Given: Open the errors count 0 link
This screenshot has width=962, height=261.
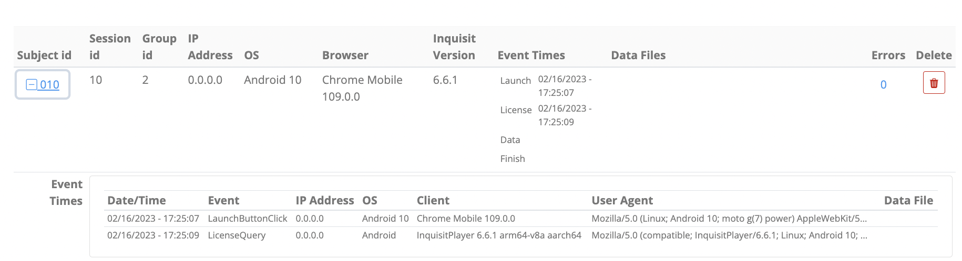Looking at the screenshot, I should tap(883, 84).
